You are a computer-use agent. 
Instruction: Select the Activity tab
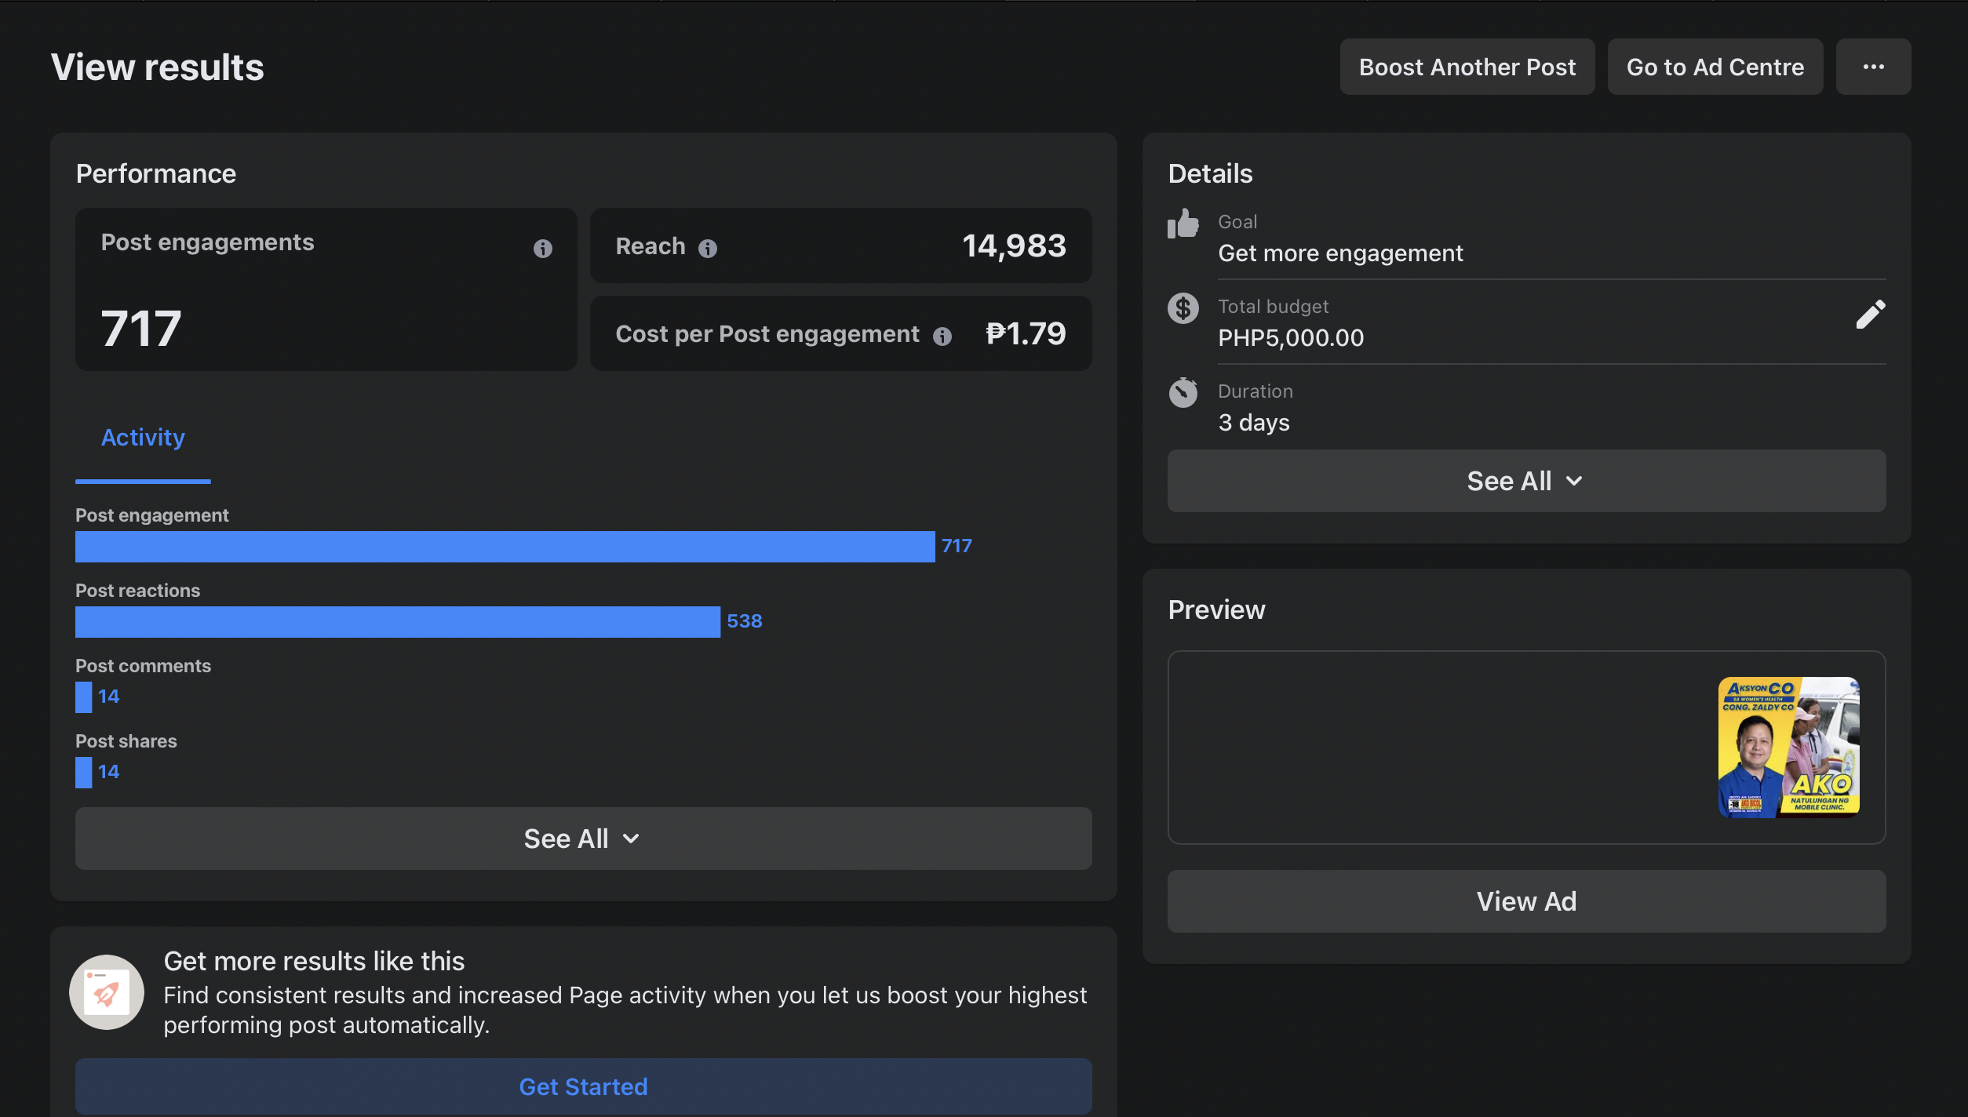(143, 437)
